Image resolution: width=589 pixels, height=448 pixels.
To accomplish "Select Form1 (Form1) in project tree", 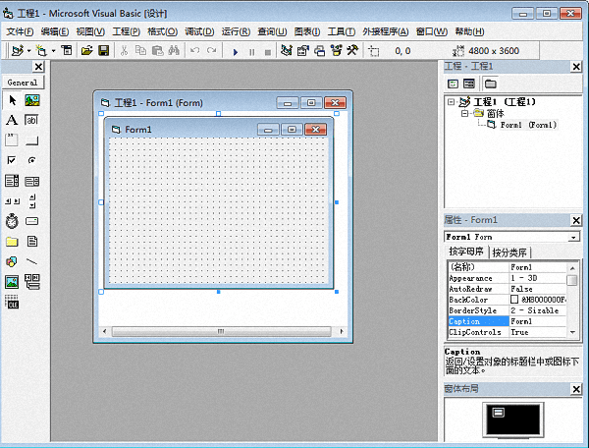I will pyautogui.click(x=527, y=125).
